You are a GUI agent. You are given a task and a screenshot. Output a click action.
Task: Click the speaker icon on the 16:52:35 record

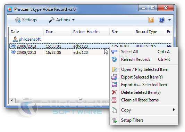[x=13, y=52]
